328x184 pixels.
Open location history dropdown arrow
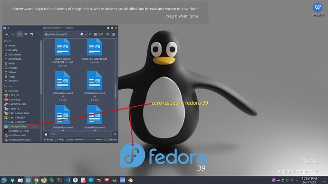click(86, 34)
